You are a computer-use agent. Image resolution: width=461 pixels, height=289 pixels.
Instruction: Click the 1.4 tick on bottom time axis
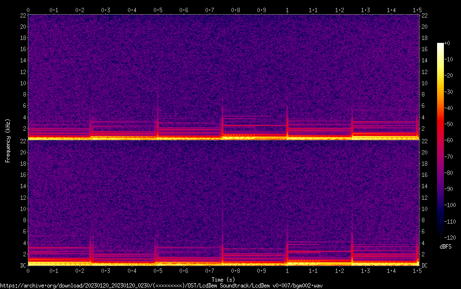point(391,270)
